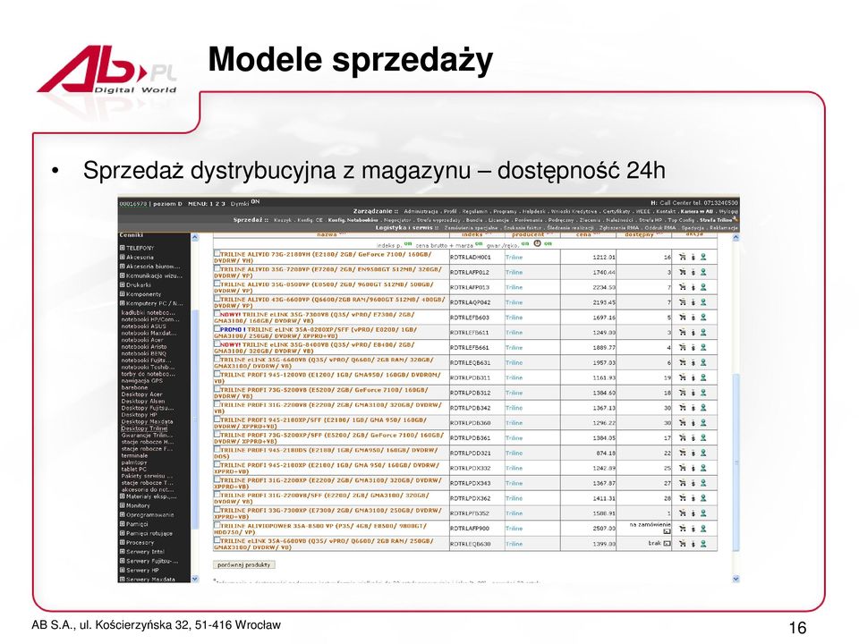
Task: Click 'porównaj produkty' button
Action: [x=243, y=564]
